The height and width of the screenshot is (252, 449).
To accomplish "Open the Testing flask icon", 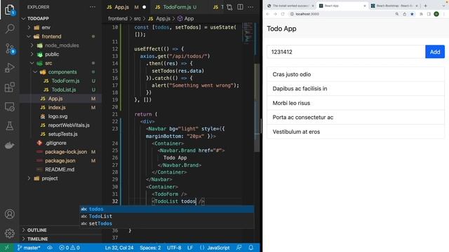I will tap(9, 126).
